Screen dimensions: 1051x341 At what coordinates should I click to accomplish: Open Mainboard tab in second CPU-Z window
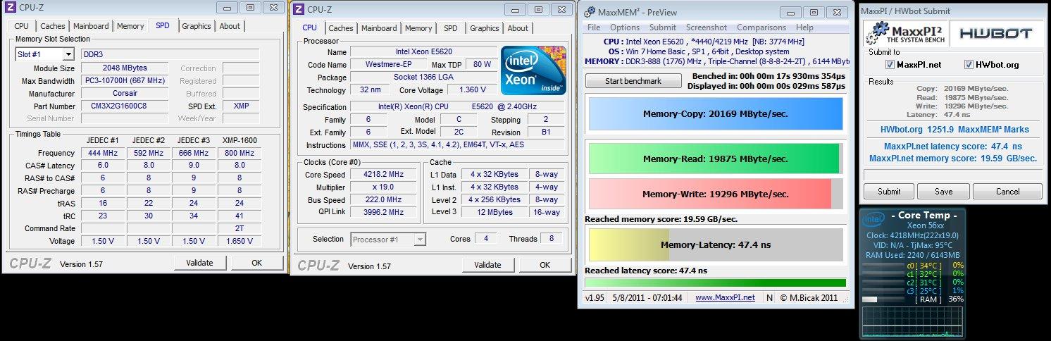(x=380, y=28)
